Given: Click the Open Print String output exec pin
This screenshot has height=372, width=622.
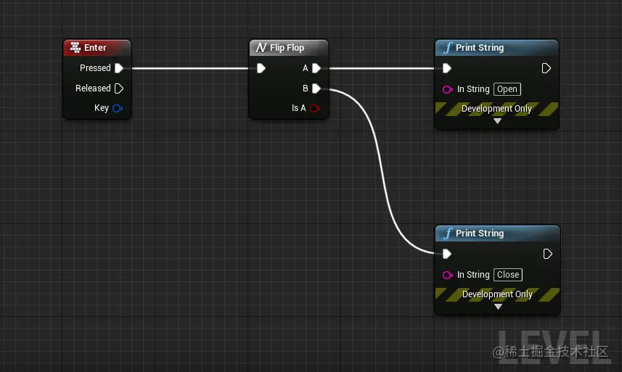Looking at the screenshot, I should click(547, 68).
